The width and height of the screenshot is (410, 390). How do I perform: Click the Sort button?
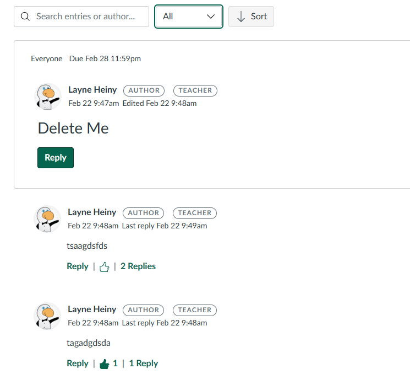pyautogui.click(x=252, y=17)
